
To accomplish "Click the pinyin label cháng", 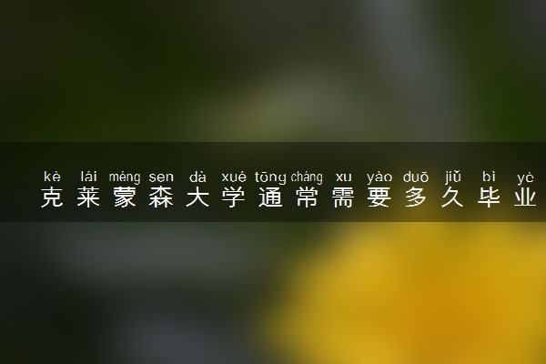I will pos(307,177).
